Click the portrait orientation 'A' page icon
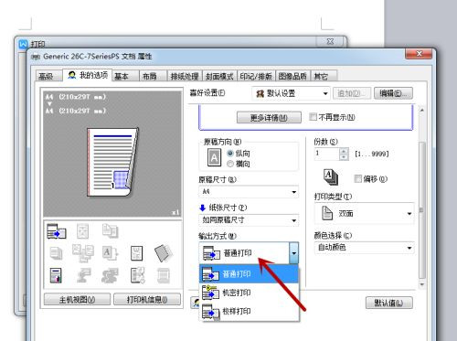The image size is (457, 341). pos(214,157)
